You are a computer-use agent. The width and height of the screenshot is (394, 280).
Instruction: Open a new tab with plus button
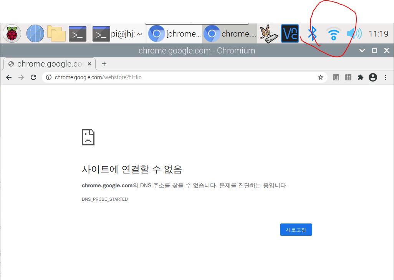point(104,64)
